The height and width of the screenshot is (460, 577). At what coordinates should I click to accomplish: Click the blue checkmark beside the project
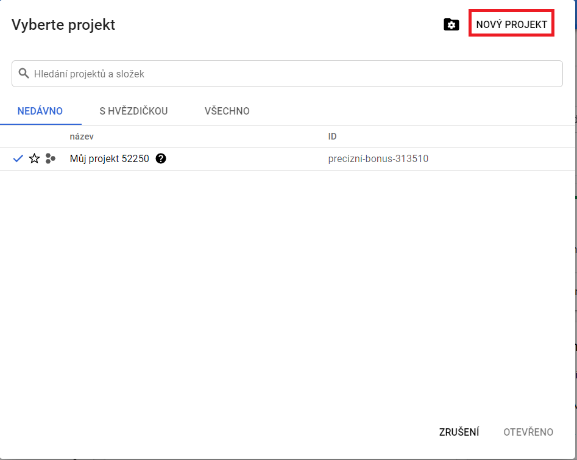(x=18, y=159)
